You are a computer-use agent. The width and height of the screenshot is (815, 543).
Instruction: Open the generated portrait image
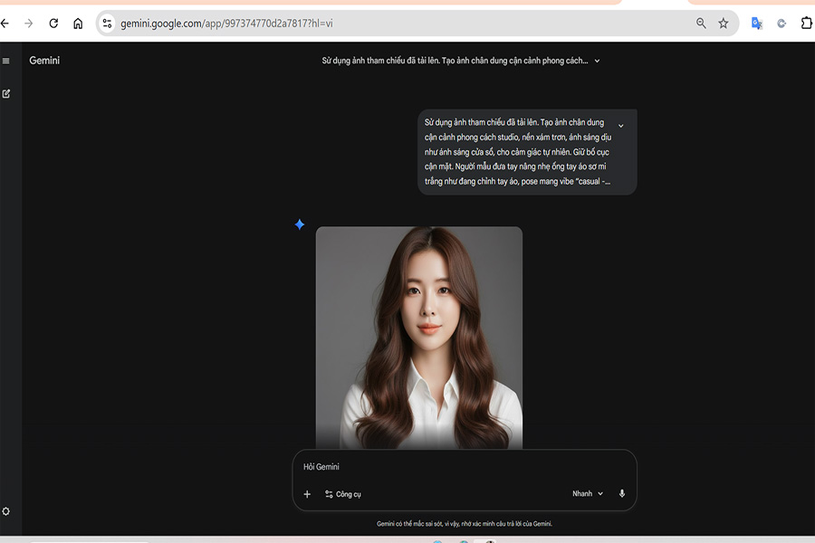tap(418, 337)
